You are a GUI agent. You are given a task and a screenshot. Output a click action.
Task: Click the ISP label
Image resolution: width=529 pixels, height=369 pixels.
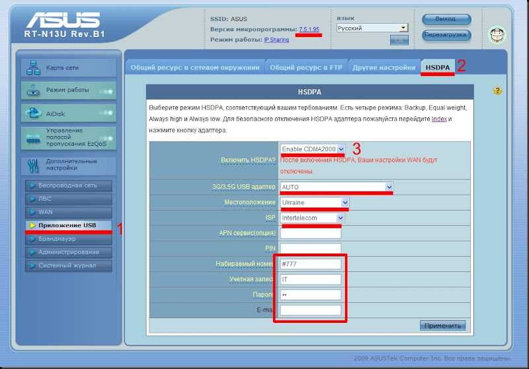coord(270,218)
